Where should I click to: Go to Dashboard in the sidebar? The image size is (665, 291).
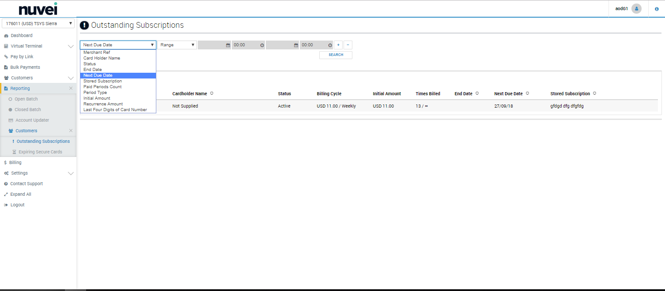coord(21,36)
